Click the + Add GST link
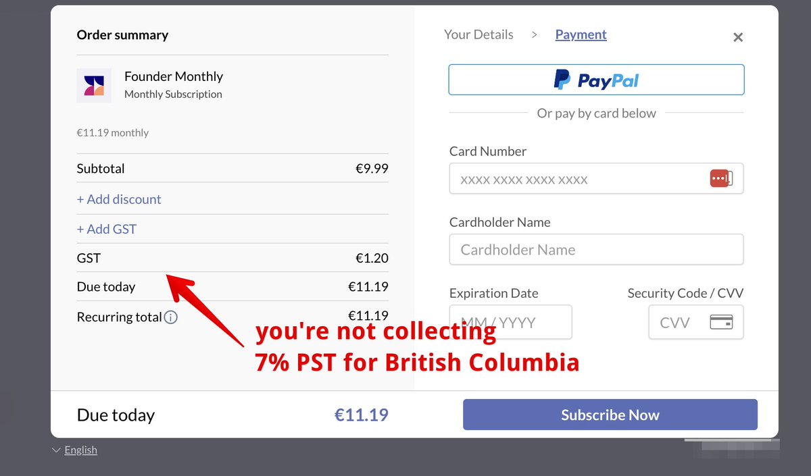Screen dimensions: 811x476 [107, 229]
